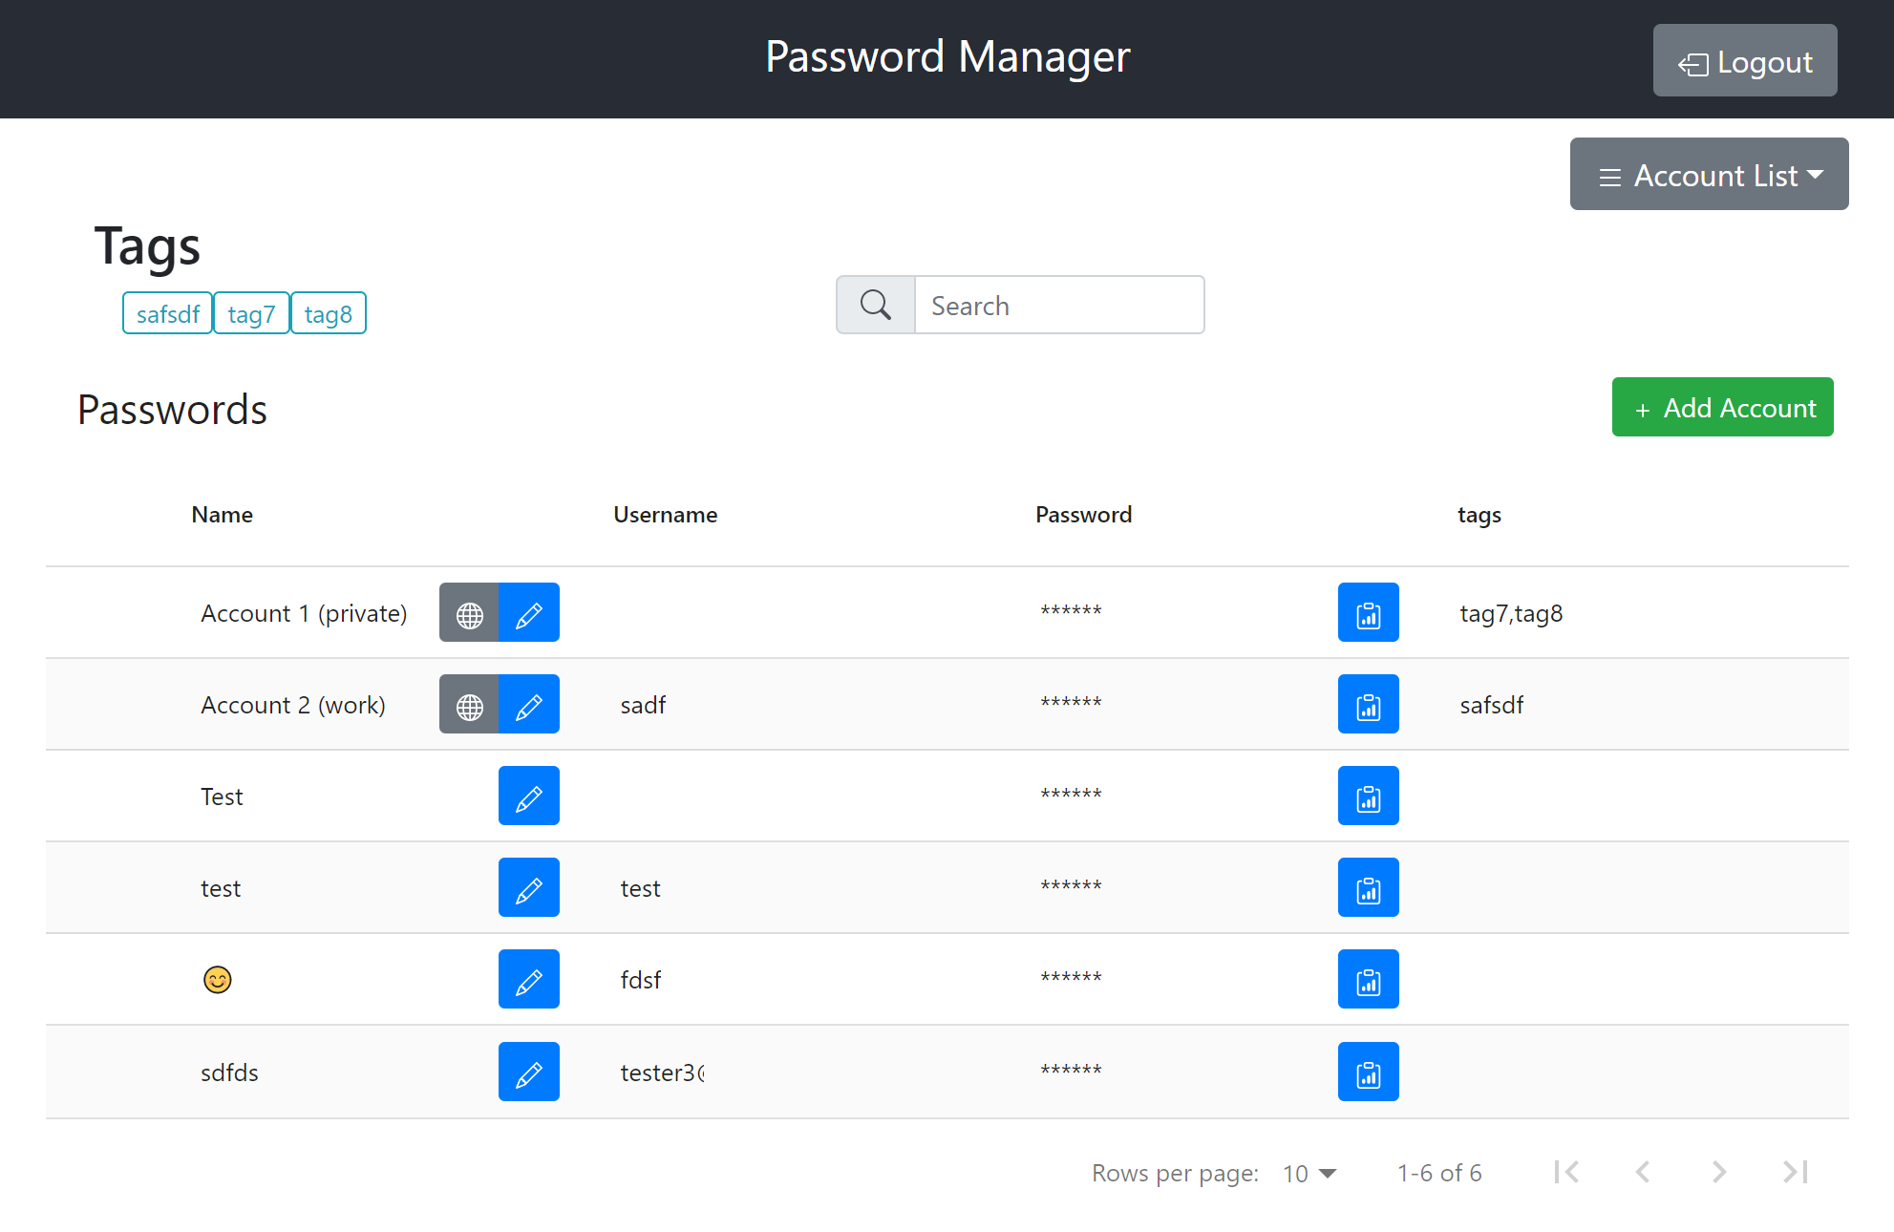Copy password of Account 1 (private)
The image size is (1894, 1232).
(x=1368, y=612)
